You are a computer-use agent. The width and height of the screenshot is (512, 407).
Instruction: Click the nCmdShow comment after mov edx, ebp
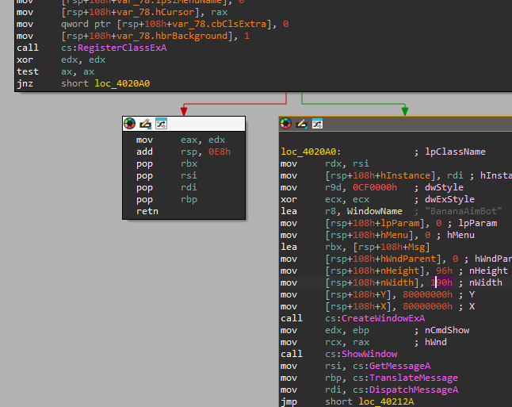pos(447,330)
